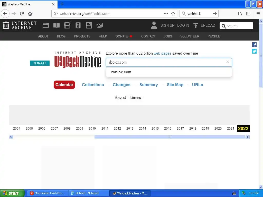Open the ABOUT menu item
The width and height of the screenshot is (263, 197).
tap(43, 36)
